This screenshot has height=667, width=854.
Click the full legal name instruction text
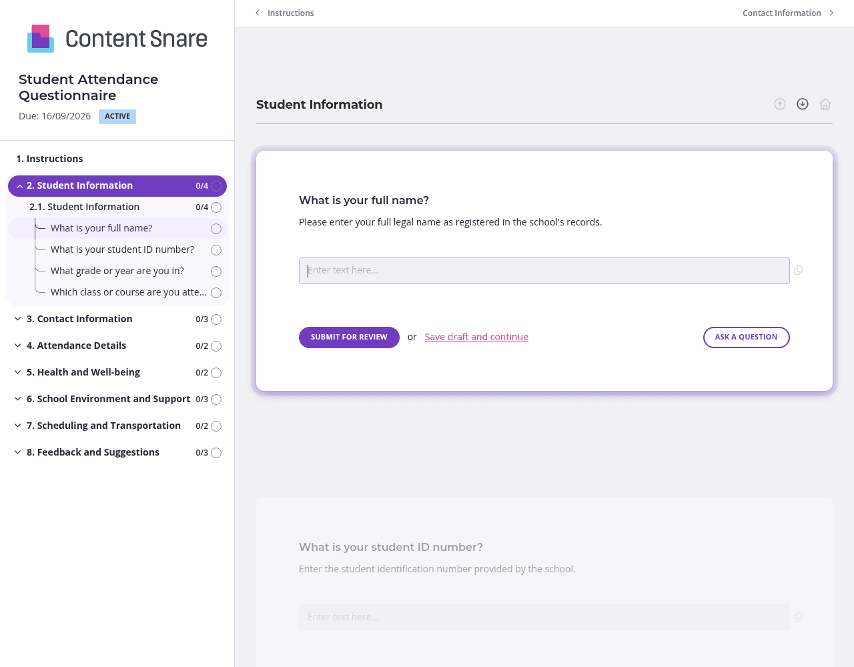tap(450, 222)
